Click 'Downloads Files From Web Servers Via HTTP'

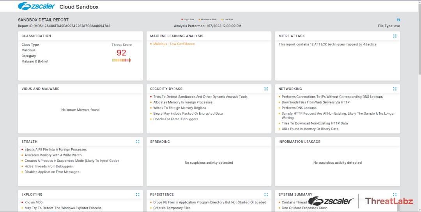point(315,103)
